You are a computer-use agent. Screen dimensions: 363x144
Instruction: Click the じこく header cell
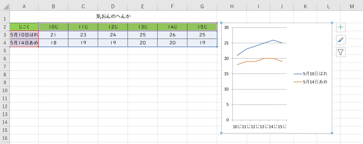[24, 27]
